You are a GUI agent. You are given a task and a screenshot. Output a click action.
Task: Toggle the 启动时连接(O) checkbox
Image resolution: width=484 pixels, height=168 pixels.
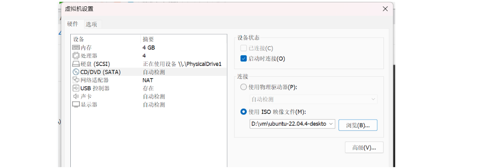coord(243,59)
